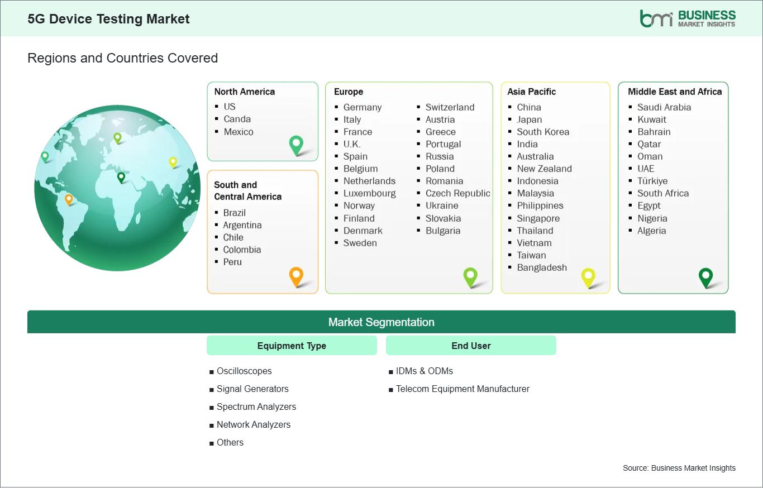Screen dimensions: 763x488
Task: Select the North America region card header
Action: 244,92
